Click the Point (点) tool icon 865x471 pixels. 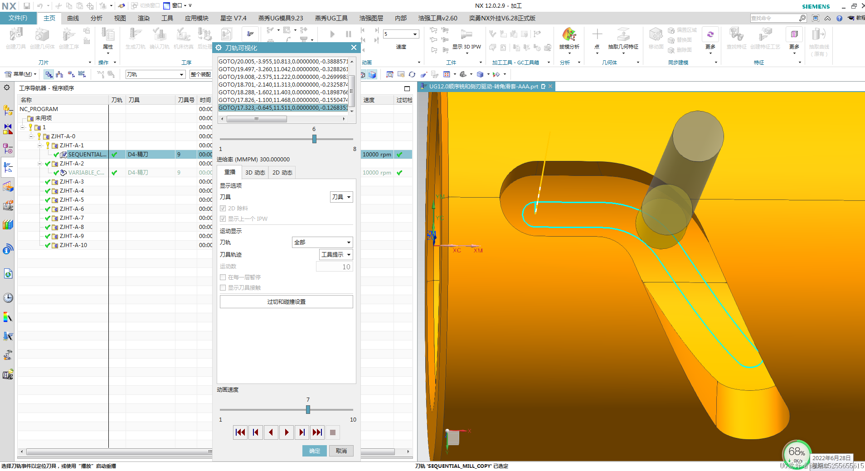click(x=597, y=35)
